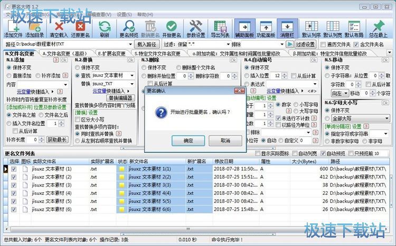Click the 载入路径 button
The height and width of the screenshot is (246, 396).
[x=147, y=44]
